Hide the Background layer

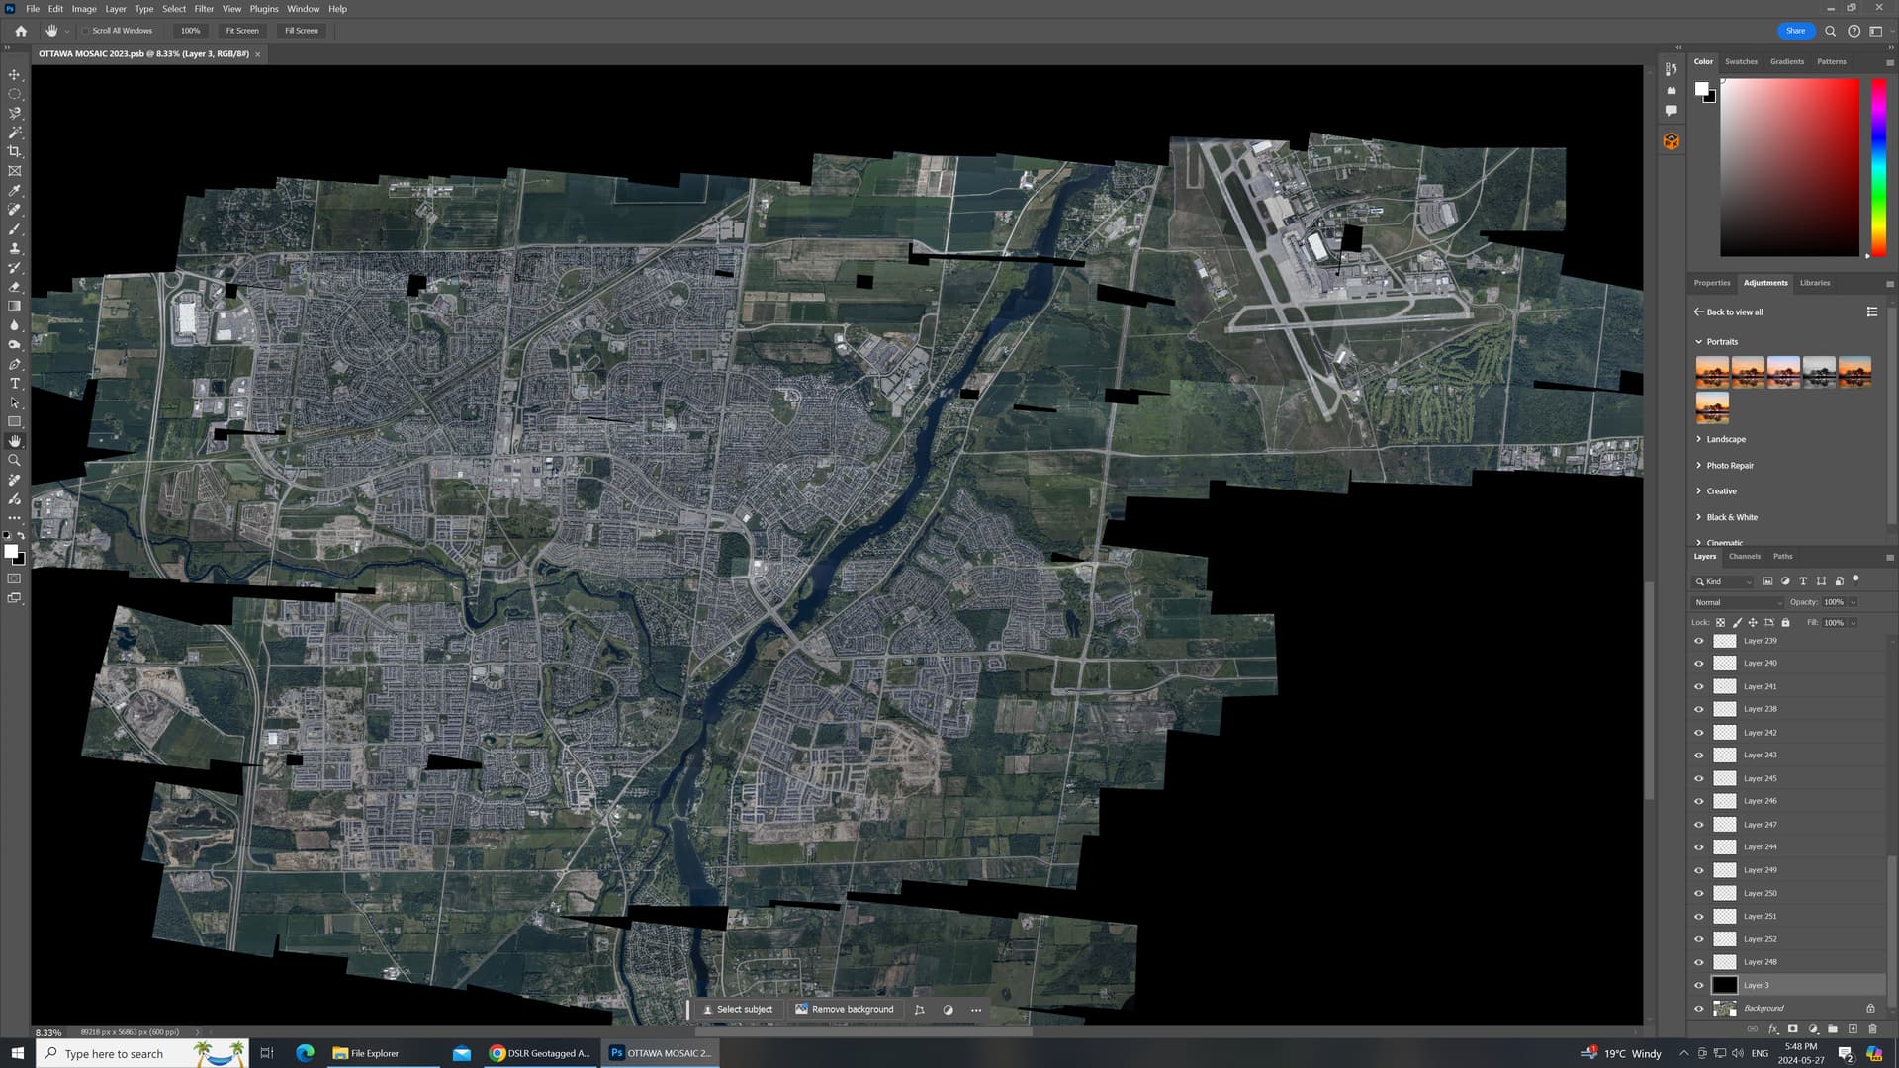1699,1008
